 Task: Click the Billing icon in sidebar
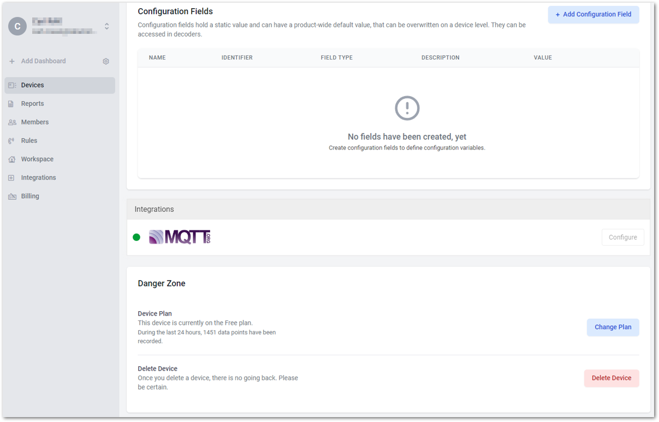coord(12,197)
